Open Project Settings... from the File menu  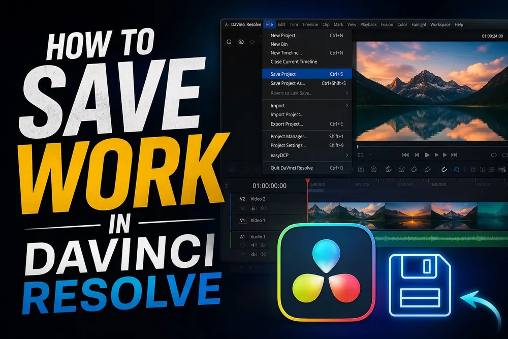click(x=307, y=145)
